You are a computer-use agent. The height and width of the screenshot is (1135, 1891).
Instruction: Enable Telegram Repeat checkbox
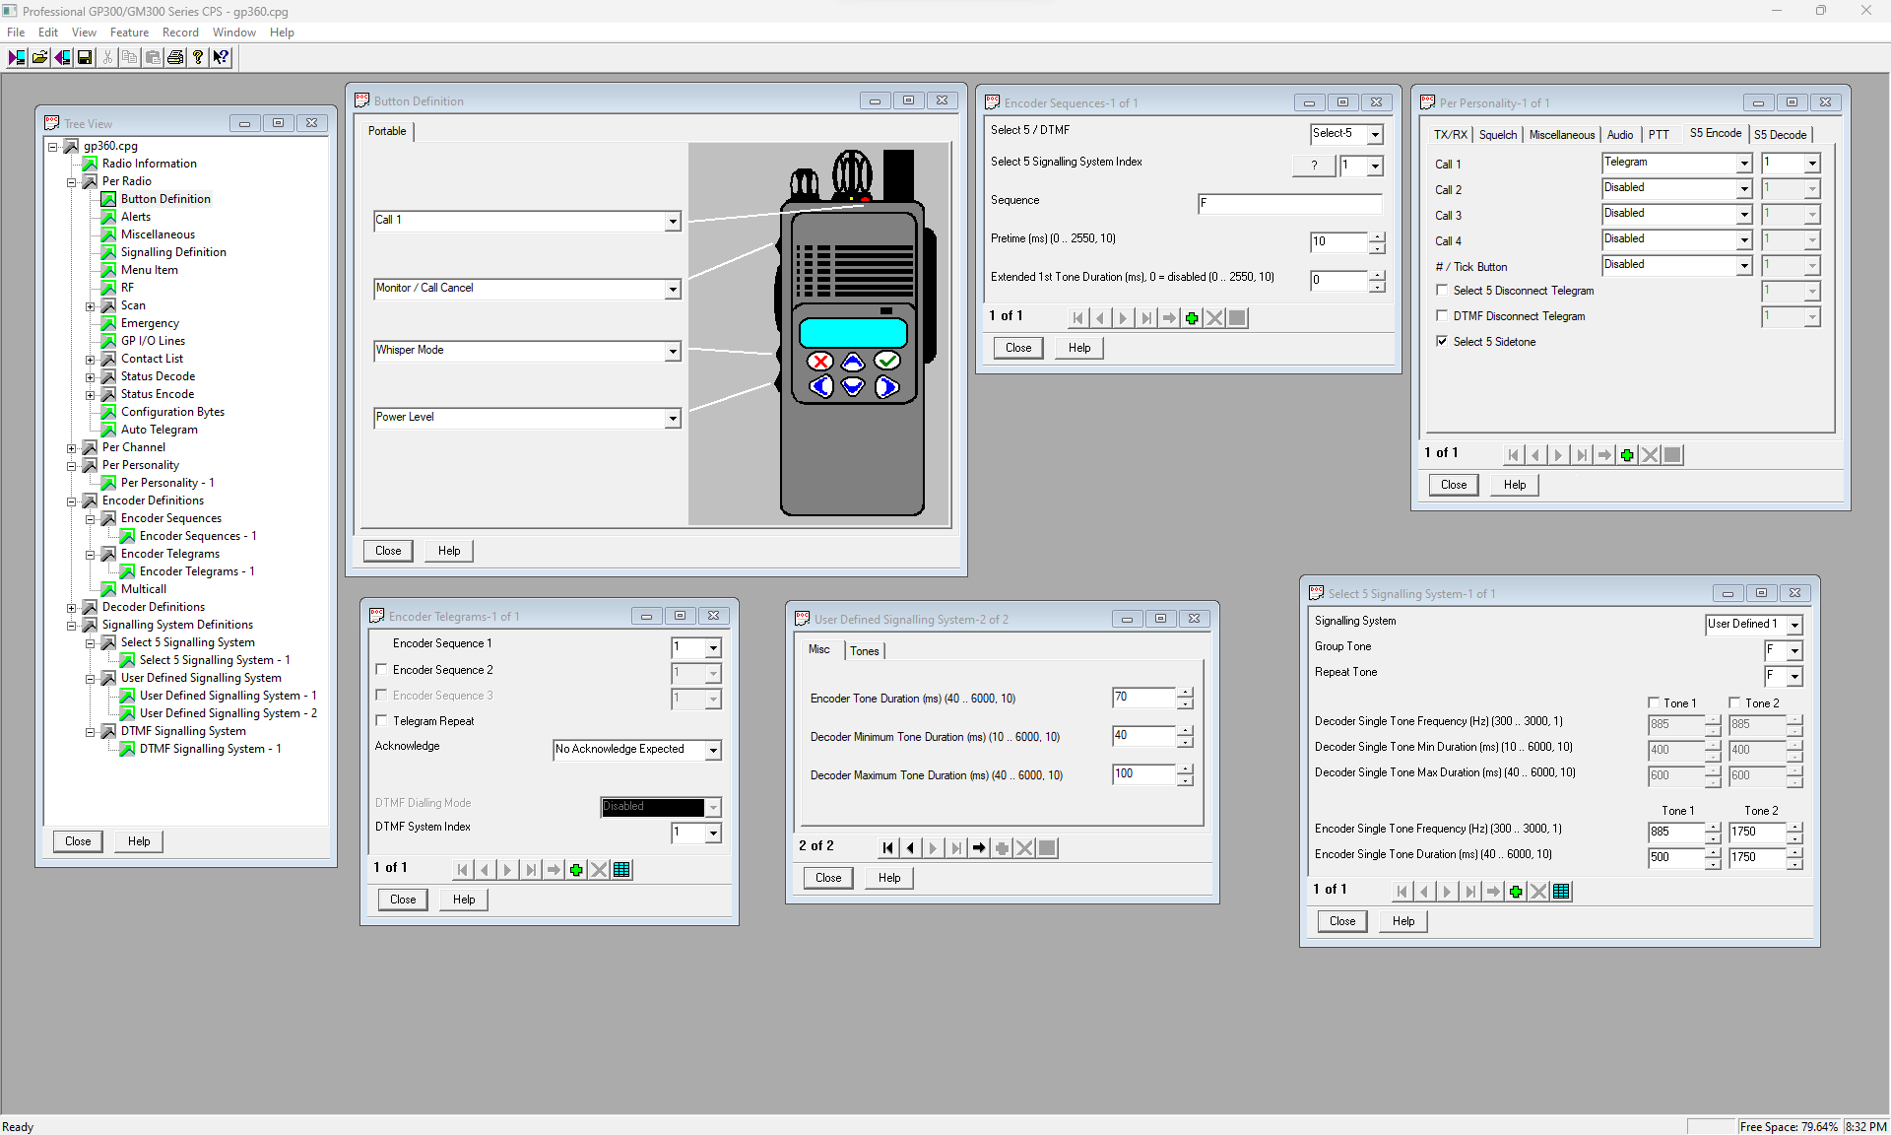[381, 721]
